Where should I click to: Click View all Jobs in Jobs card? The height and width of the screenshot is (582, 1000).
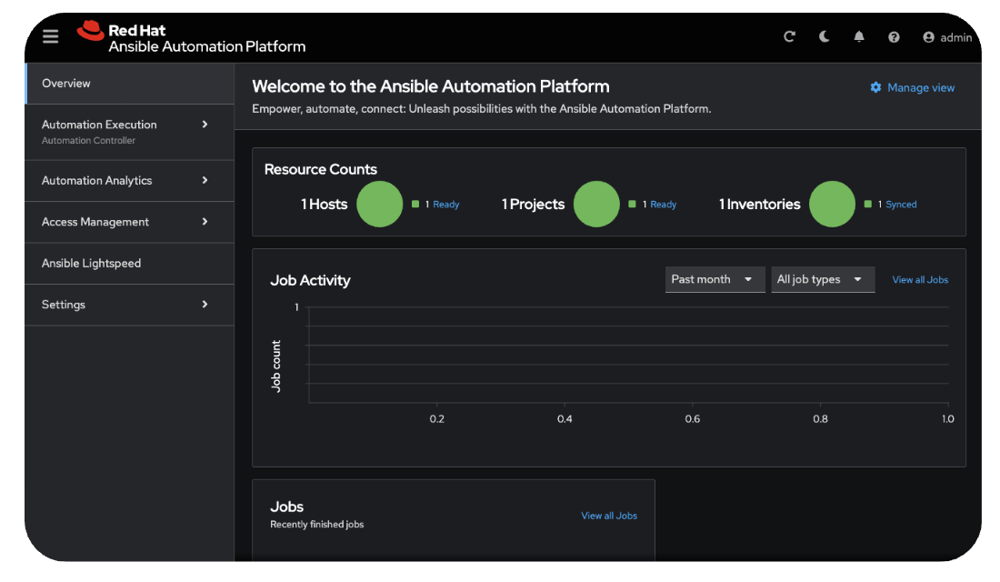(x=608, y=516)
